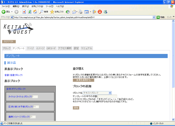175x126 pixels.
Task: Click the order field beside 画像
Action: pyautogui.click(x=33, y=117)
